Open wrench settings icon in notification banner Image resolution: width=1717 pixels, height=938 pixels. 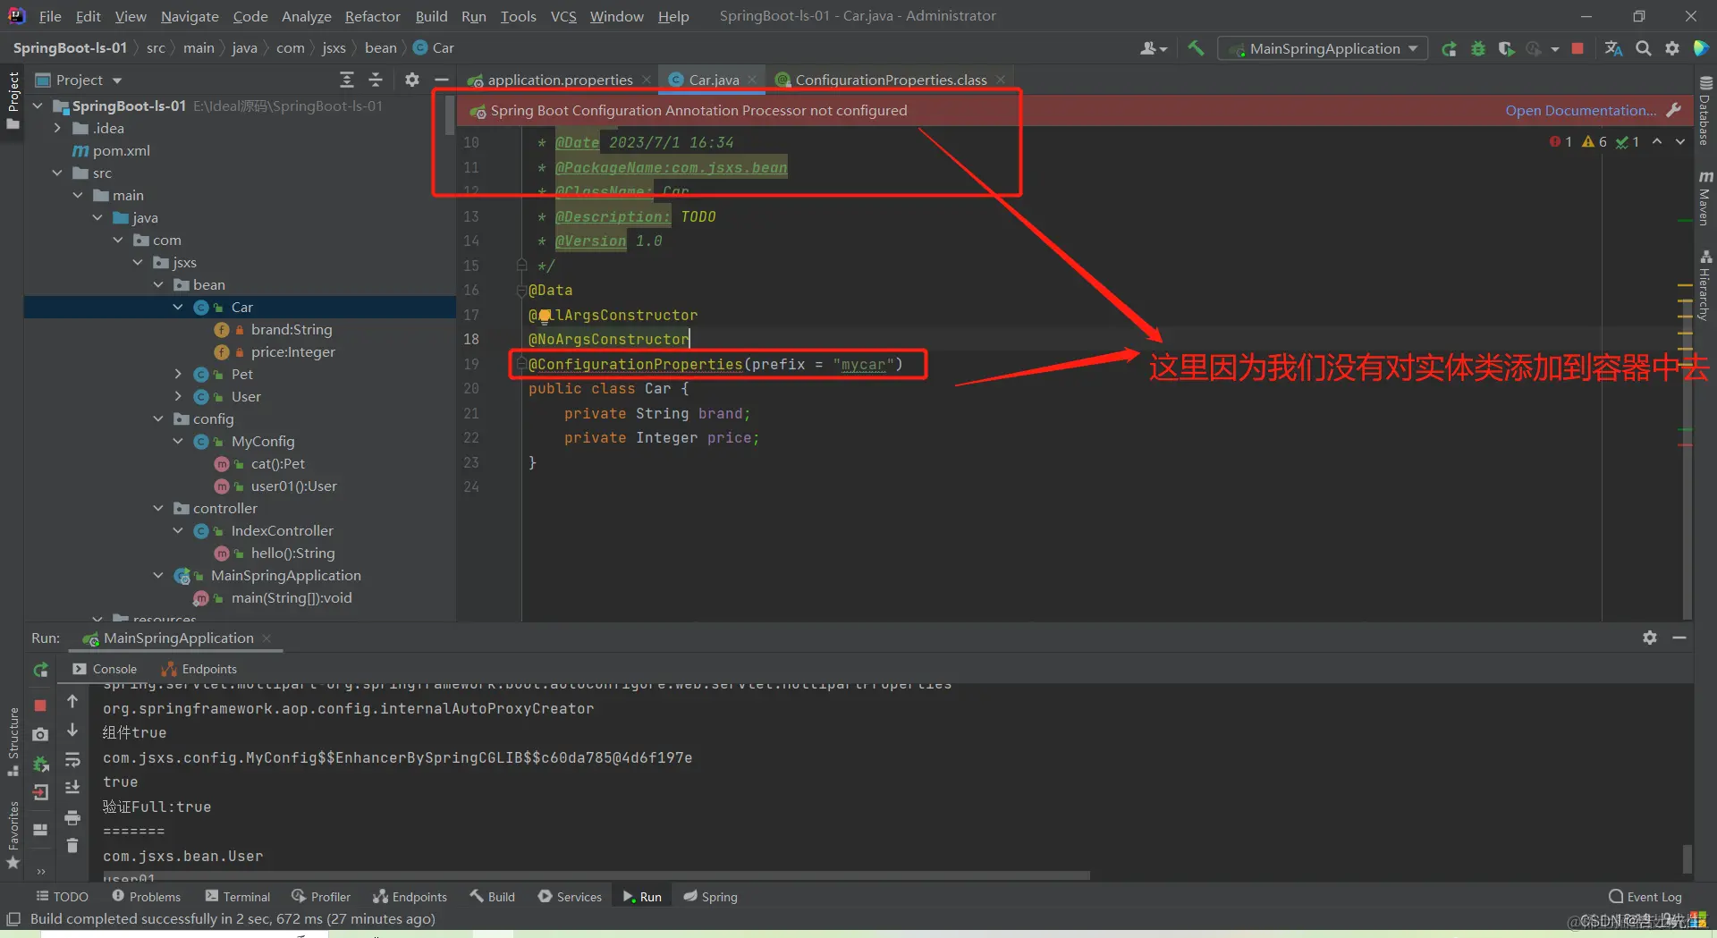tap(1673, 110)
